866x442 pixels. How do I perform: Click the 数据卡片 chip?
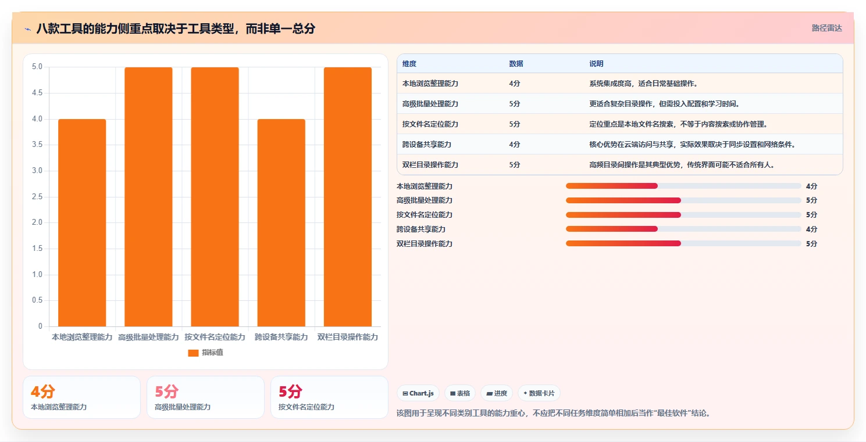pyautogui.click(x=539, y=393)
